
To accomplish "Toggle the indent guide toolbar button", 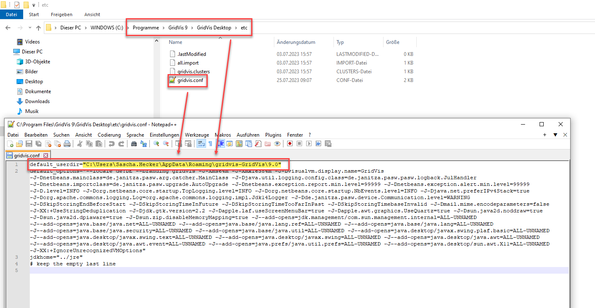I will tap(221, 144).
